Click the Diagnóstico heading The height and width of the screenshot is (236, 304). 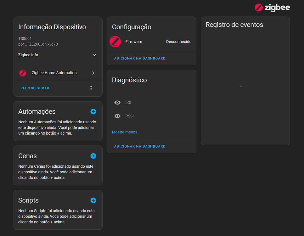coord(129,80)
